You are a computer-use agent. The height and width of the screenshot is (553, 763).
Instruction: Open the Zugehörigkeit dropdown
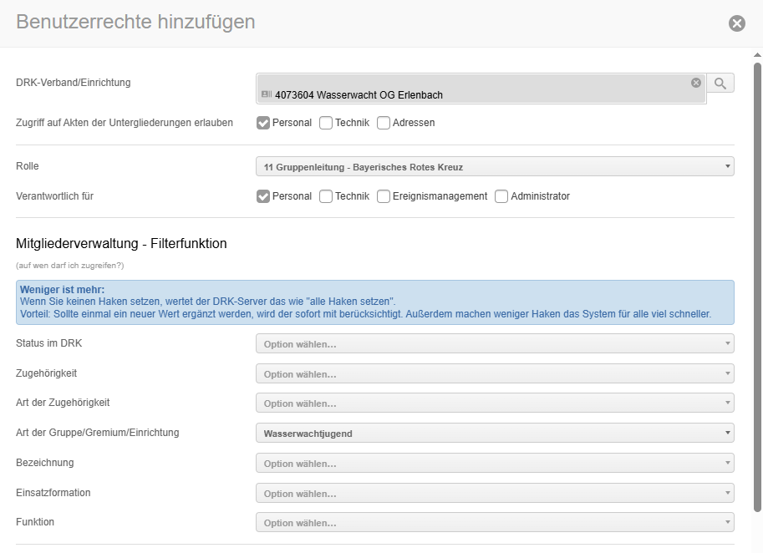495,373
